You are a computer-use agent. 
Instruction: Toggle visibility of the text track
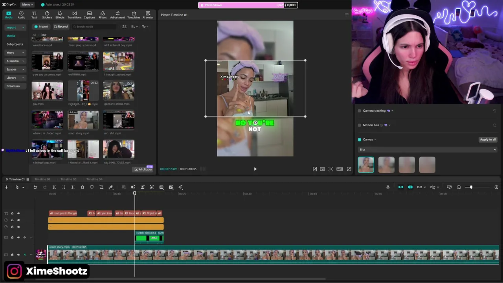(x=18, y=213)
